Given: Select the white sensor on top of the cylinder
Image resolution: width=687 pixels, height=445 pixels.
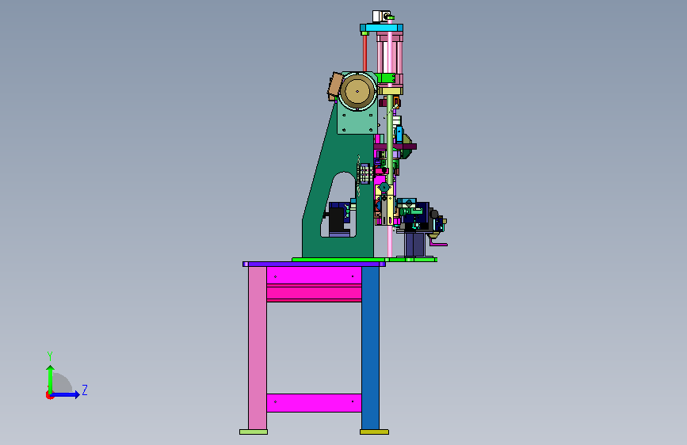Looking at the screenshot, I should coord(380,17).
